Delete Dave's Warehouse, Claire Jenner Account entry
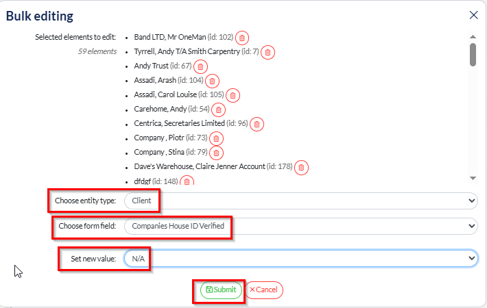487x308 pixels. 300,167
